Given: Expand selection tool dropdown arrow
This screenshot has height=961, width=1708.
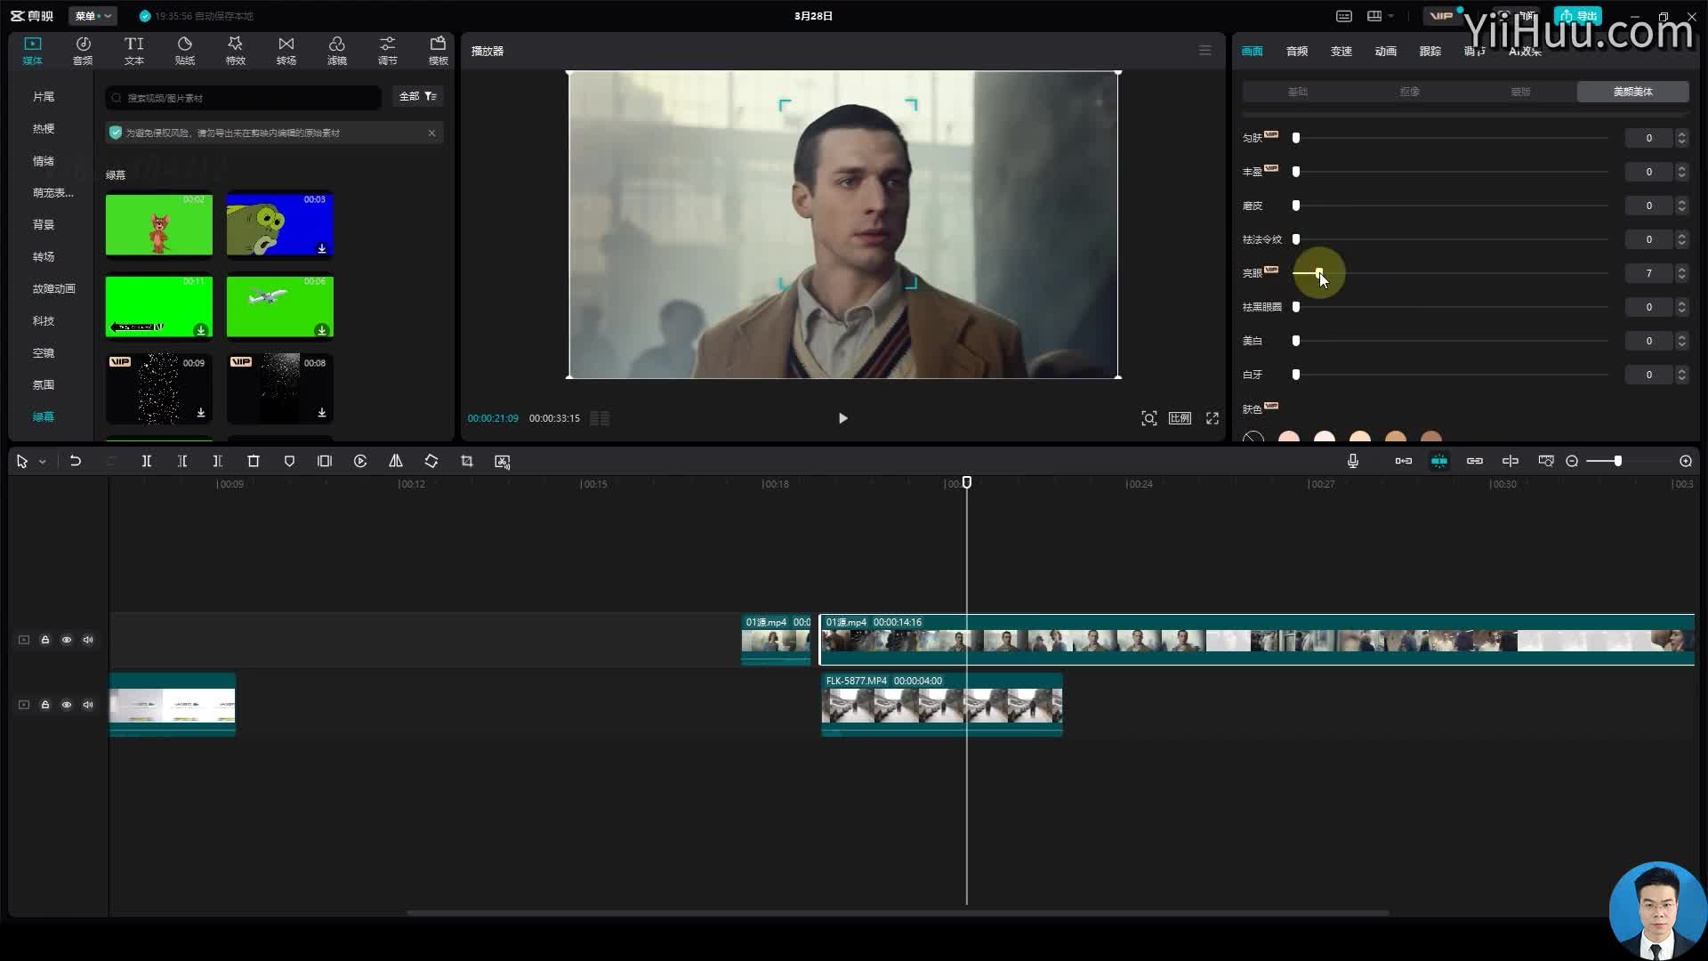Looking at the screenshot, I should [42, 462].
